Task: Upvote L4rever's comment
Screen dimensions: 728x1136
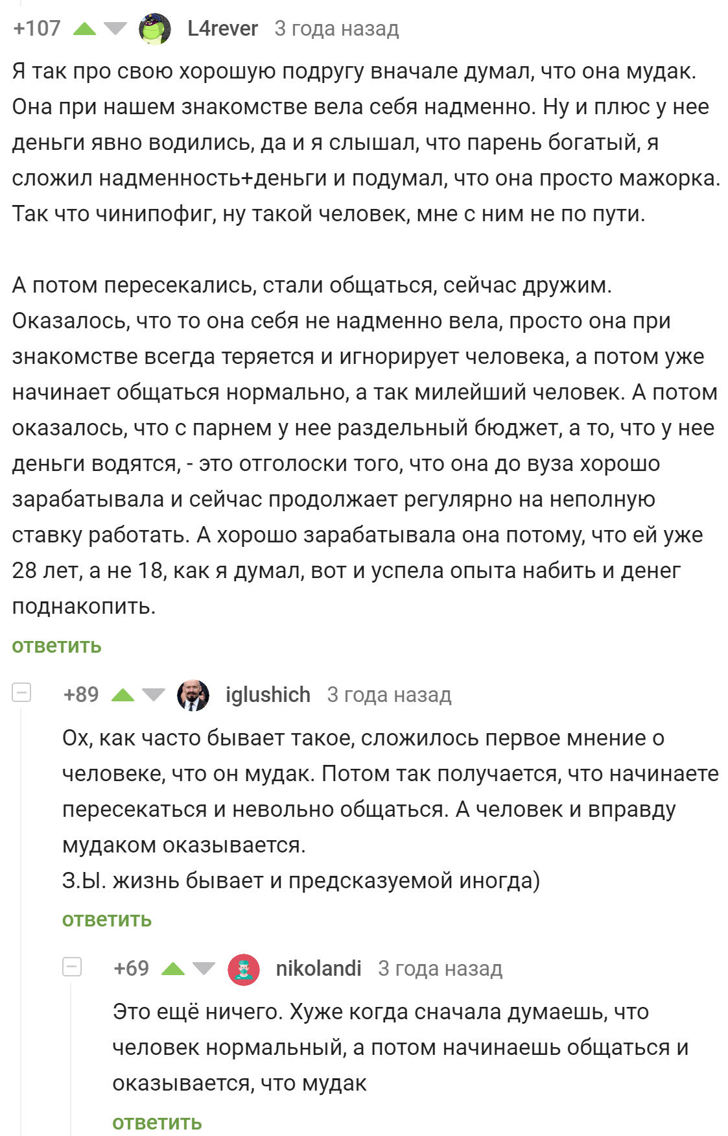Action: click(x=84, y=29)
